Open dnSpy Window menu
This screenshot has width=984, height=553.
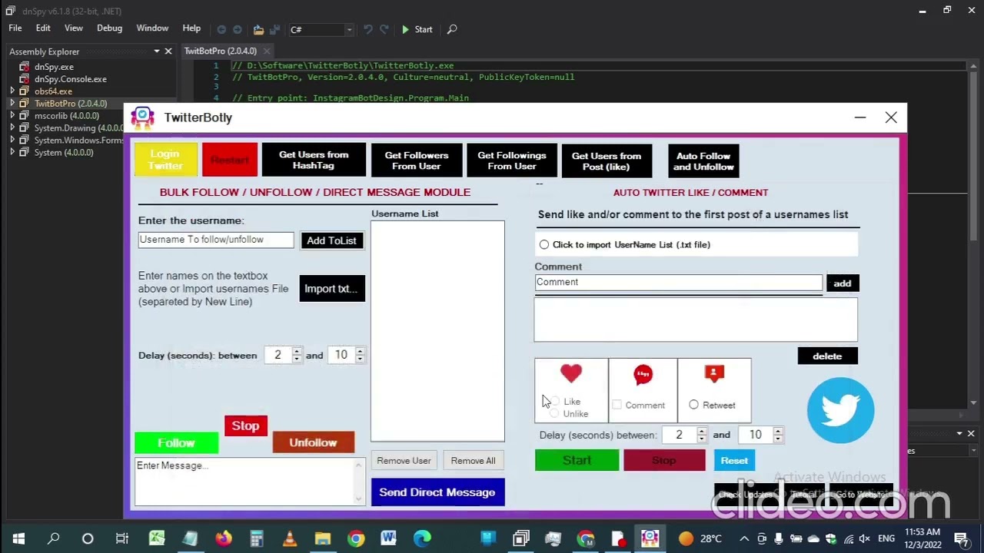click(x=152, y=28)
